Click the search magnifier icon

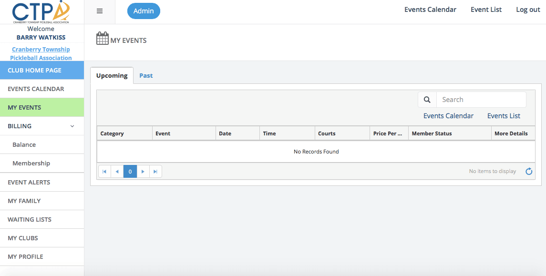click(427, 100)
